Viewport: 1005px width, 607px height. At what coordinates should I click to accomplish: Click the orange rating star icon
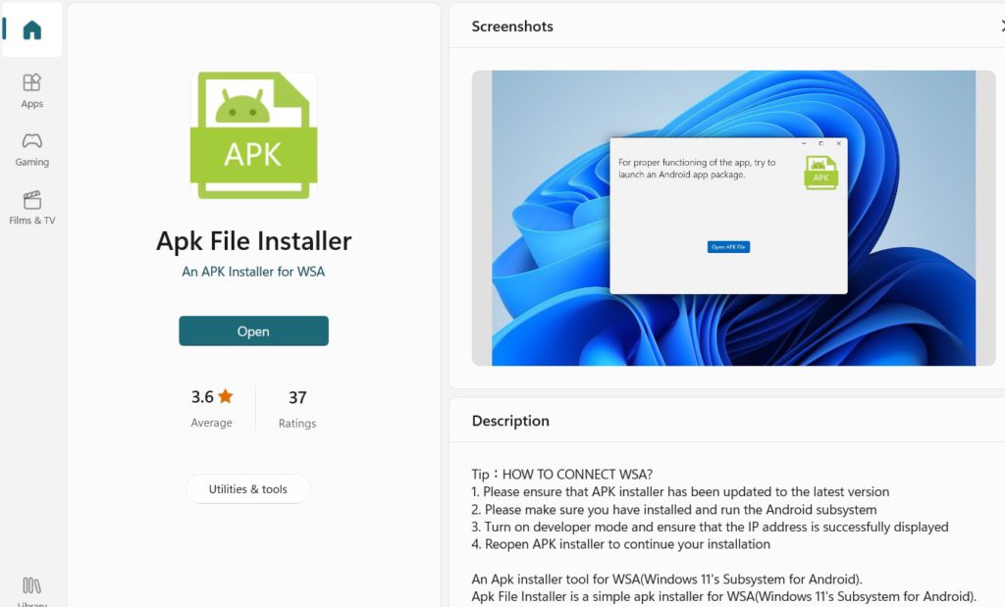226,396
